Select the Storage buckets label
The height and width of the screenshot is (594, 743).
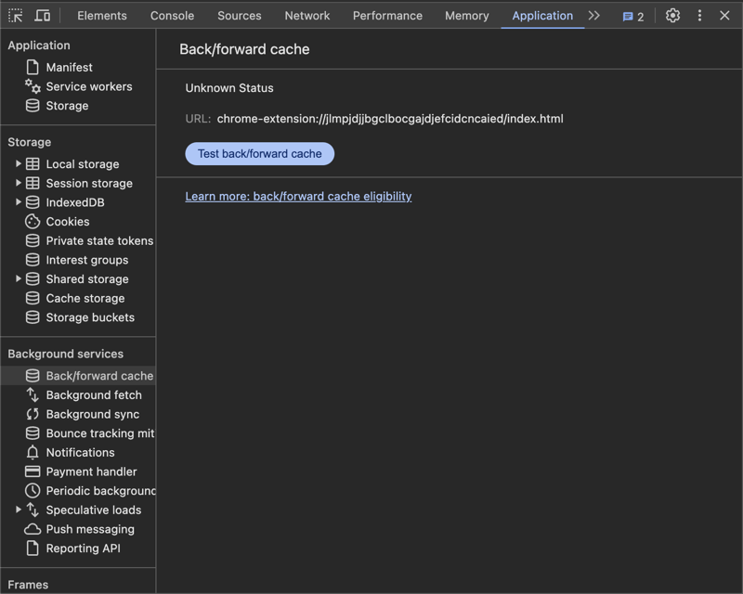click(x=90, y=317)
